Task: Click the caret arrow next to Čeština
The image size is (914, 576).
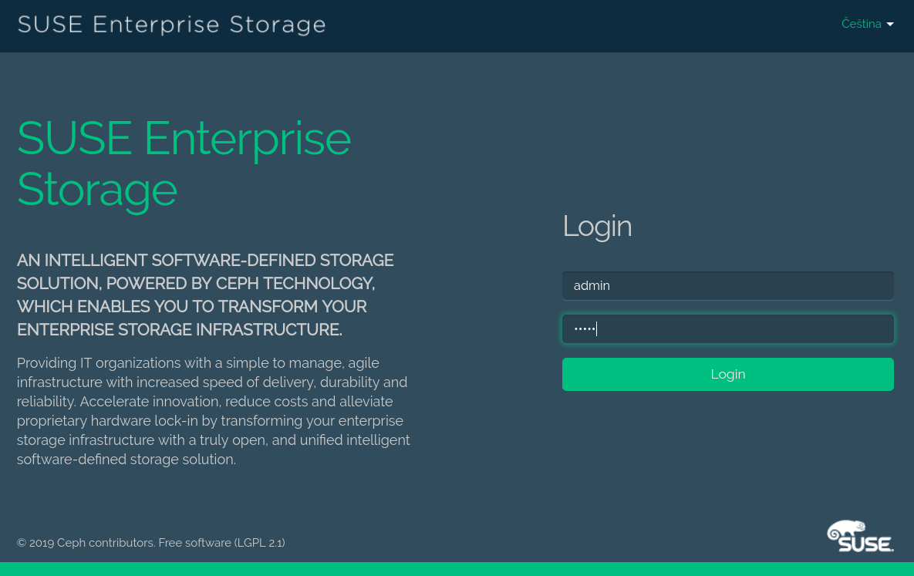Action: (x=890, y=25)
